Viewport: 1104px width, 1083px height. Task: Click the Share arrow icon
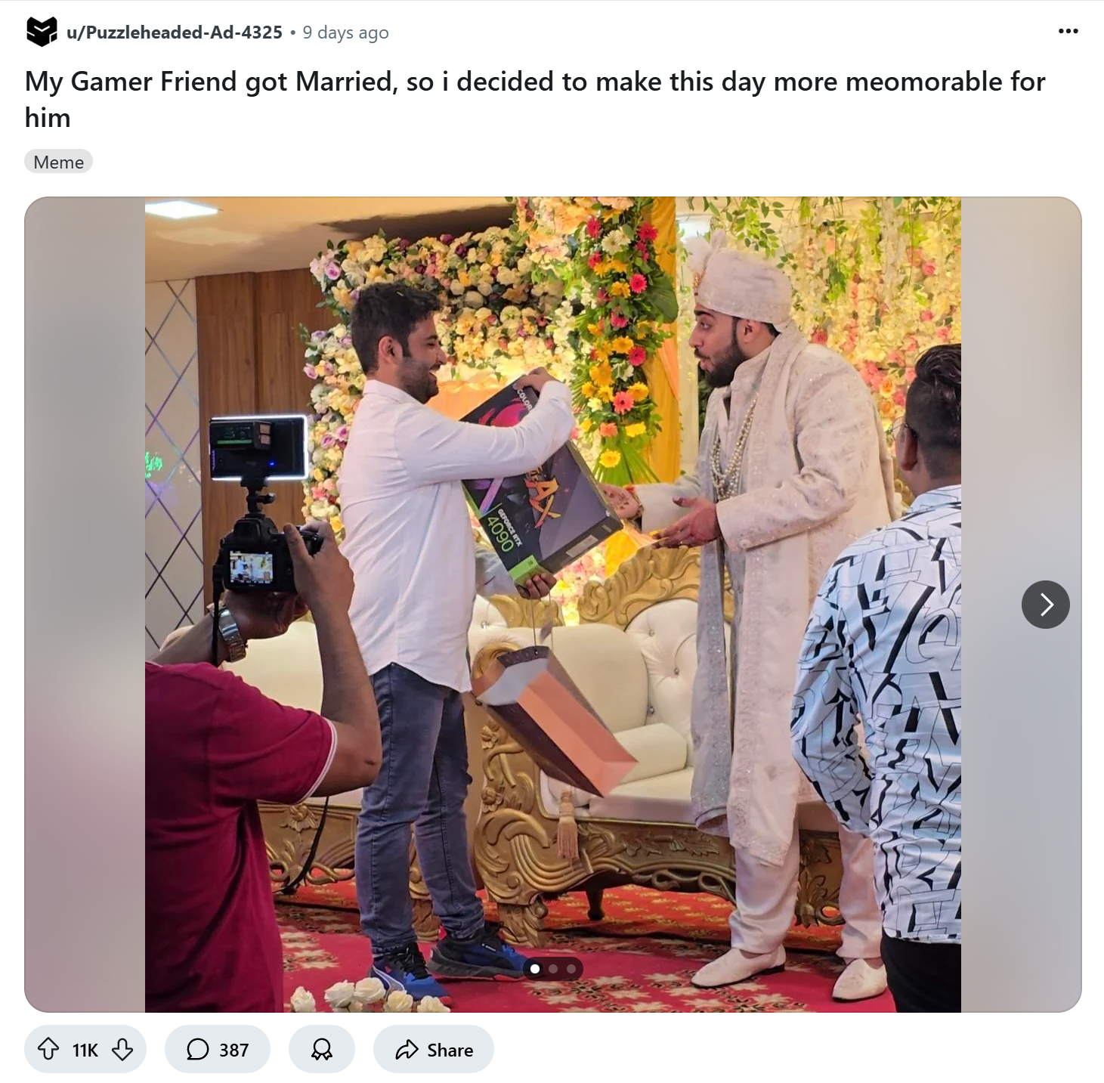[x=407, y=1049]
